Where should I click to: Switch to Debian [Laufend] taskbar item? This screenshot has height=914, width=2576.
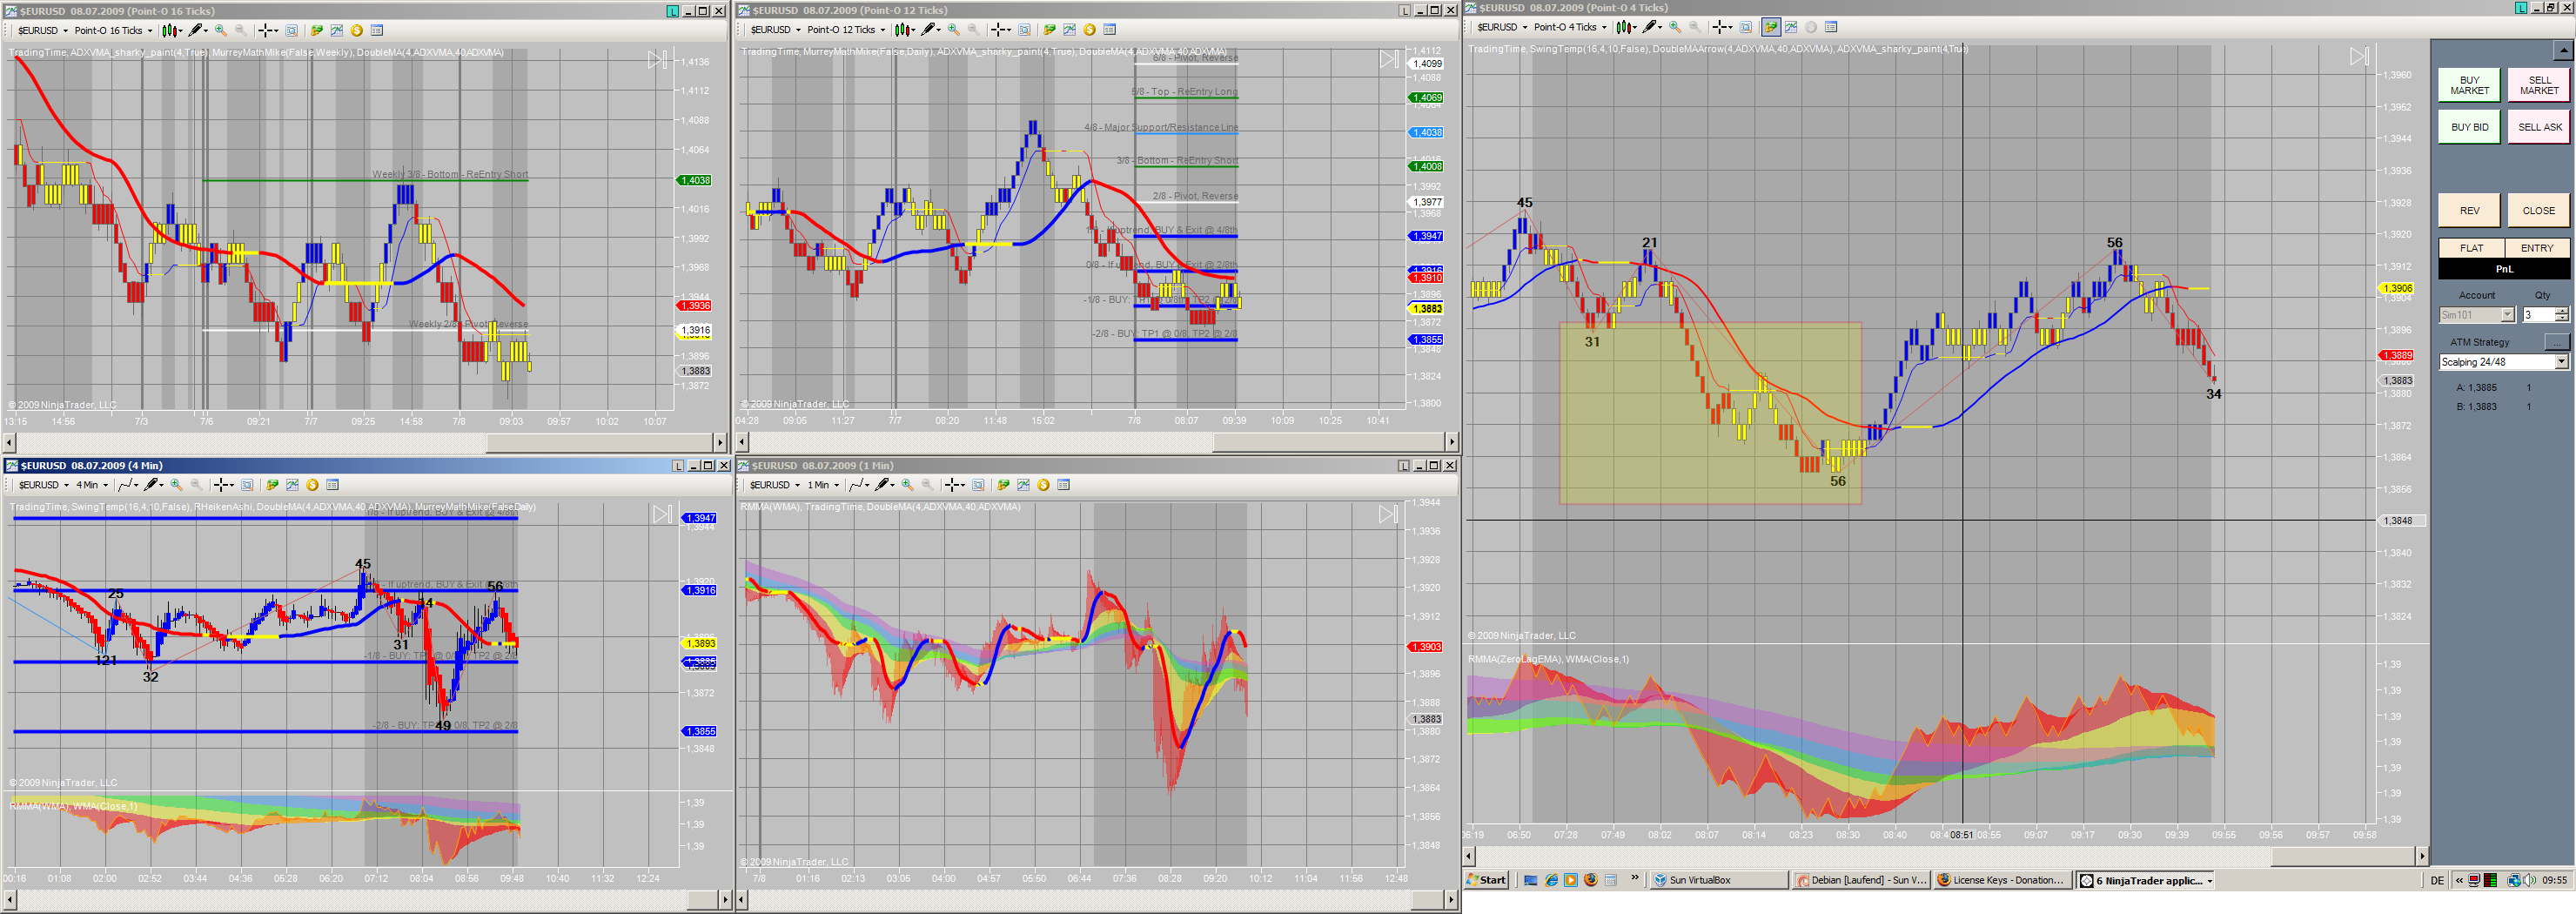1861,880
